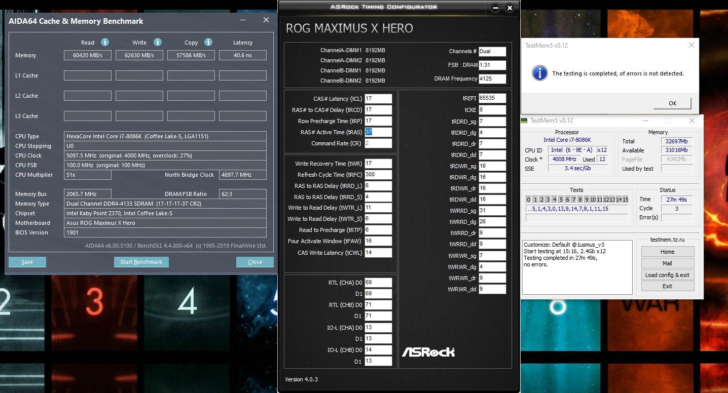Click the tRDWR_dd value field
Viewport: 728px width, 393px height.
tap(492, 200)
